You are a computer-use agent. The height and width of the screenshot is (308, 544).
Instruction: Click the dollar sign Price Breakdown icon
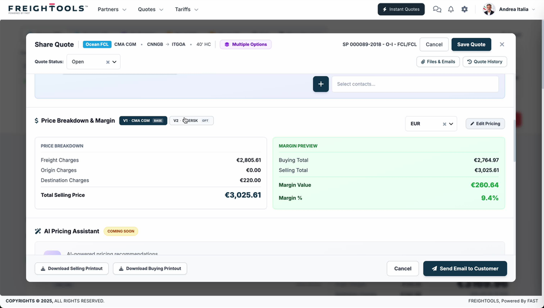click(36, 121)
